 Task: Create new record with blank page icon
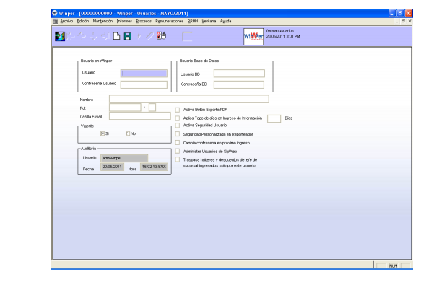pyautogui.click(x=116, y=36)
